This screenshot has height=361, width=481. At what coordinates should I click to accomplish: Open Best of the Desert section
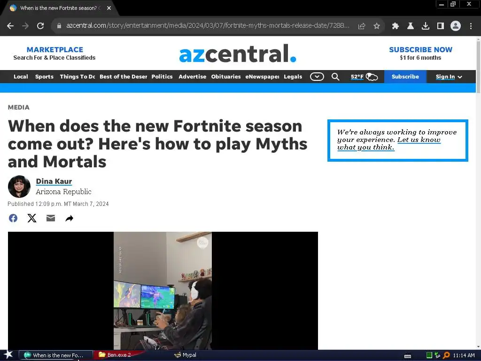coord(124,77)
